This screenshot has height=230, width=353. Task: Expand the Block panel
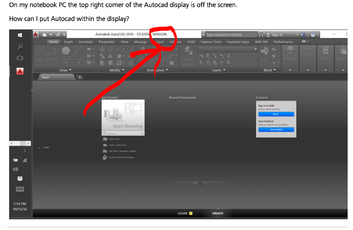[x=270, y=70]
